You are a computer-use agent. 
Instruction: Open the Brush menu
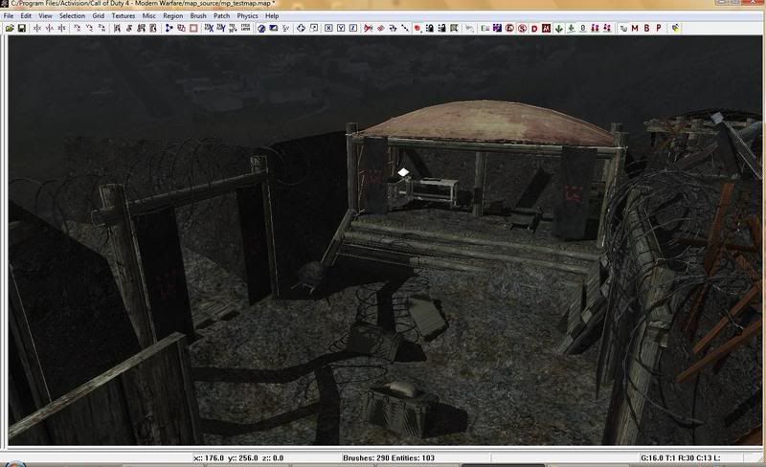(x=198, y=16)
